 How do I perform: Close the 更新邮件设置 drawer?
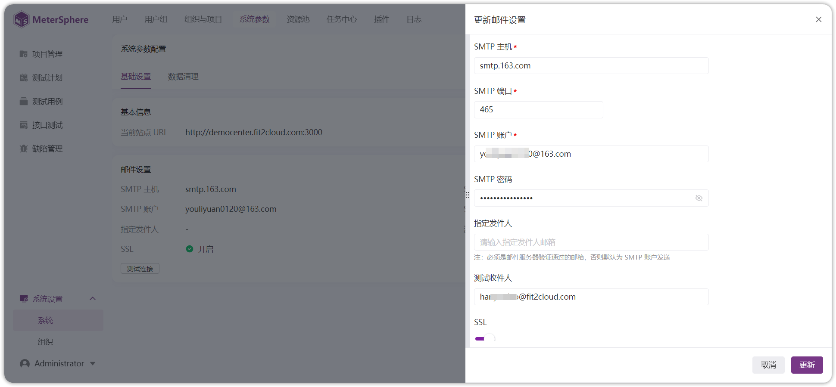coord(819,19)
